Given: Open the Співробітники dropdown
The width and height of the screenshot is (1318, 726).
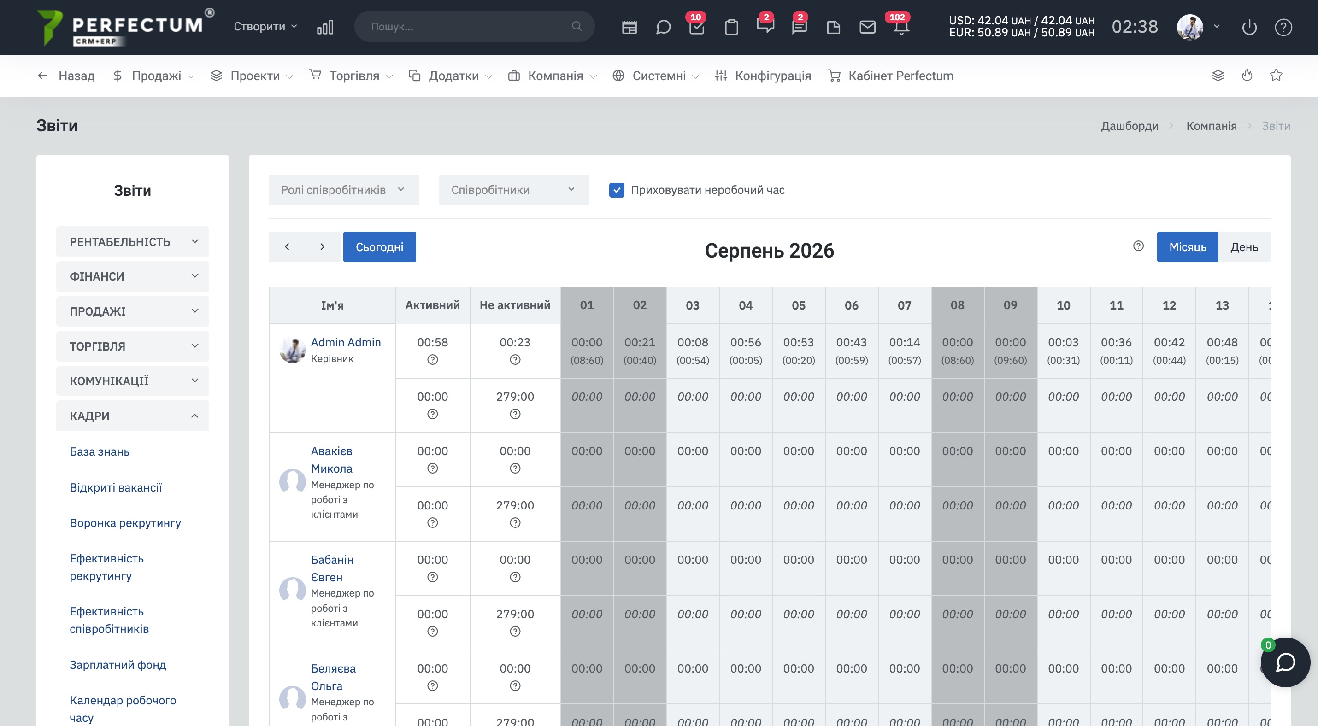Looking at the screenshot, I should (514, 190).
